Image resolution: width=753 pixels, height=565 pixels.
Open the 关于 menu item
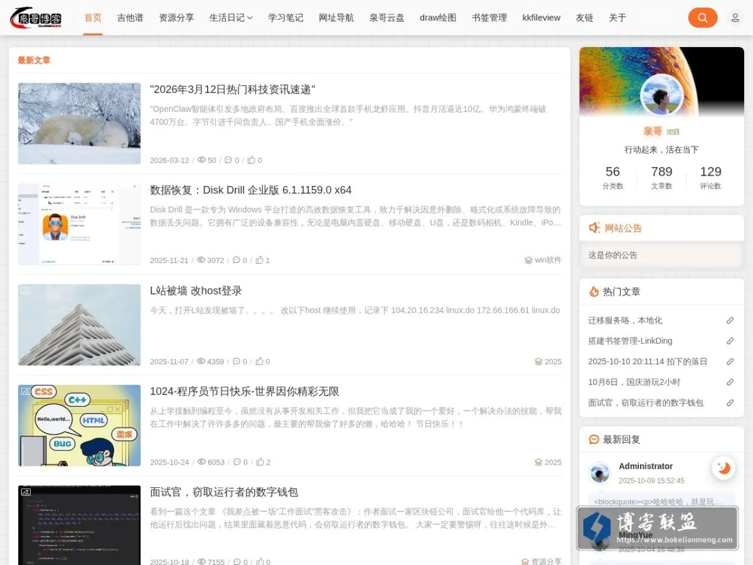click(617, 18)
